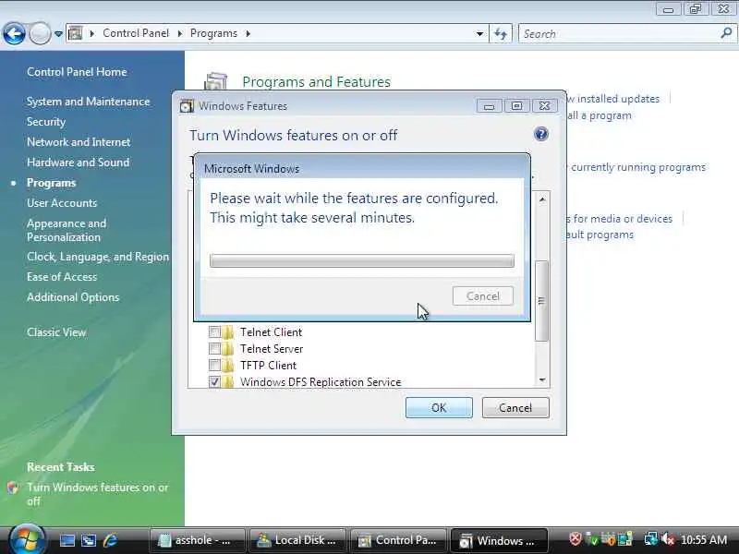Click features list scroll down arrow
Image resolution: width=739 pixels, height=554 pixels.
pyautogui.click(x=542, y=379)
